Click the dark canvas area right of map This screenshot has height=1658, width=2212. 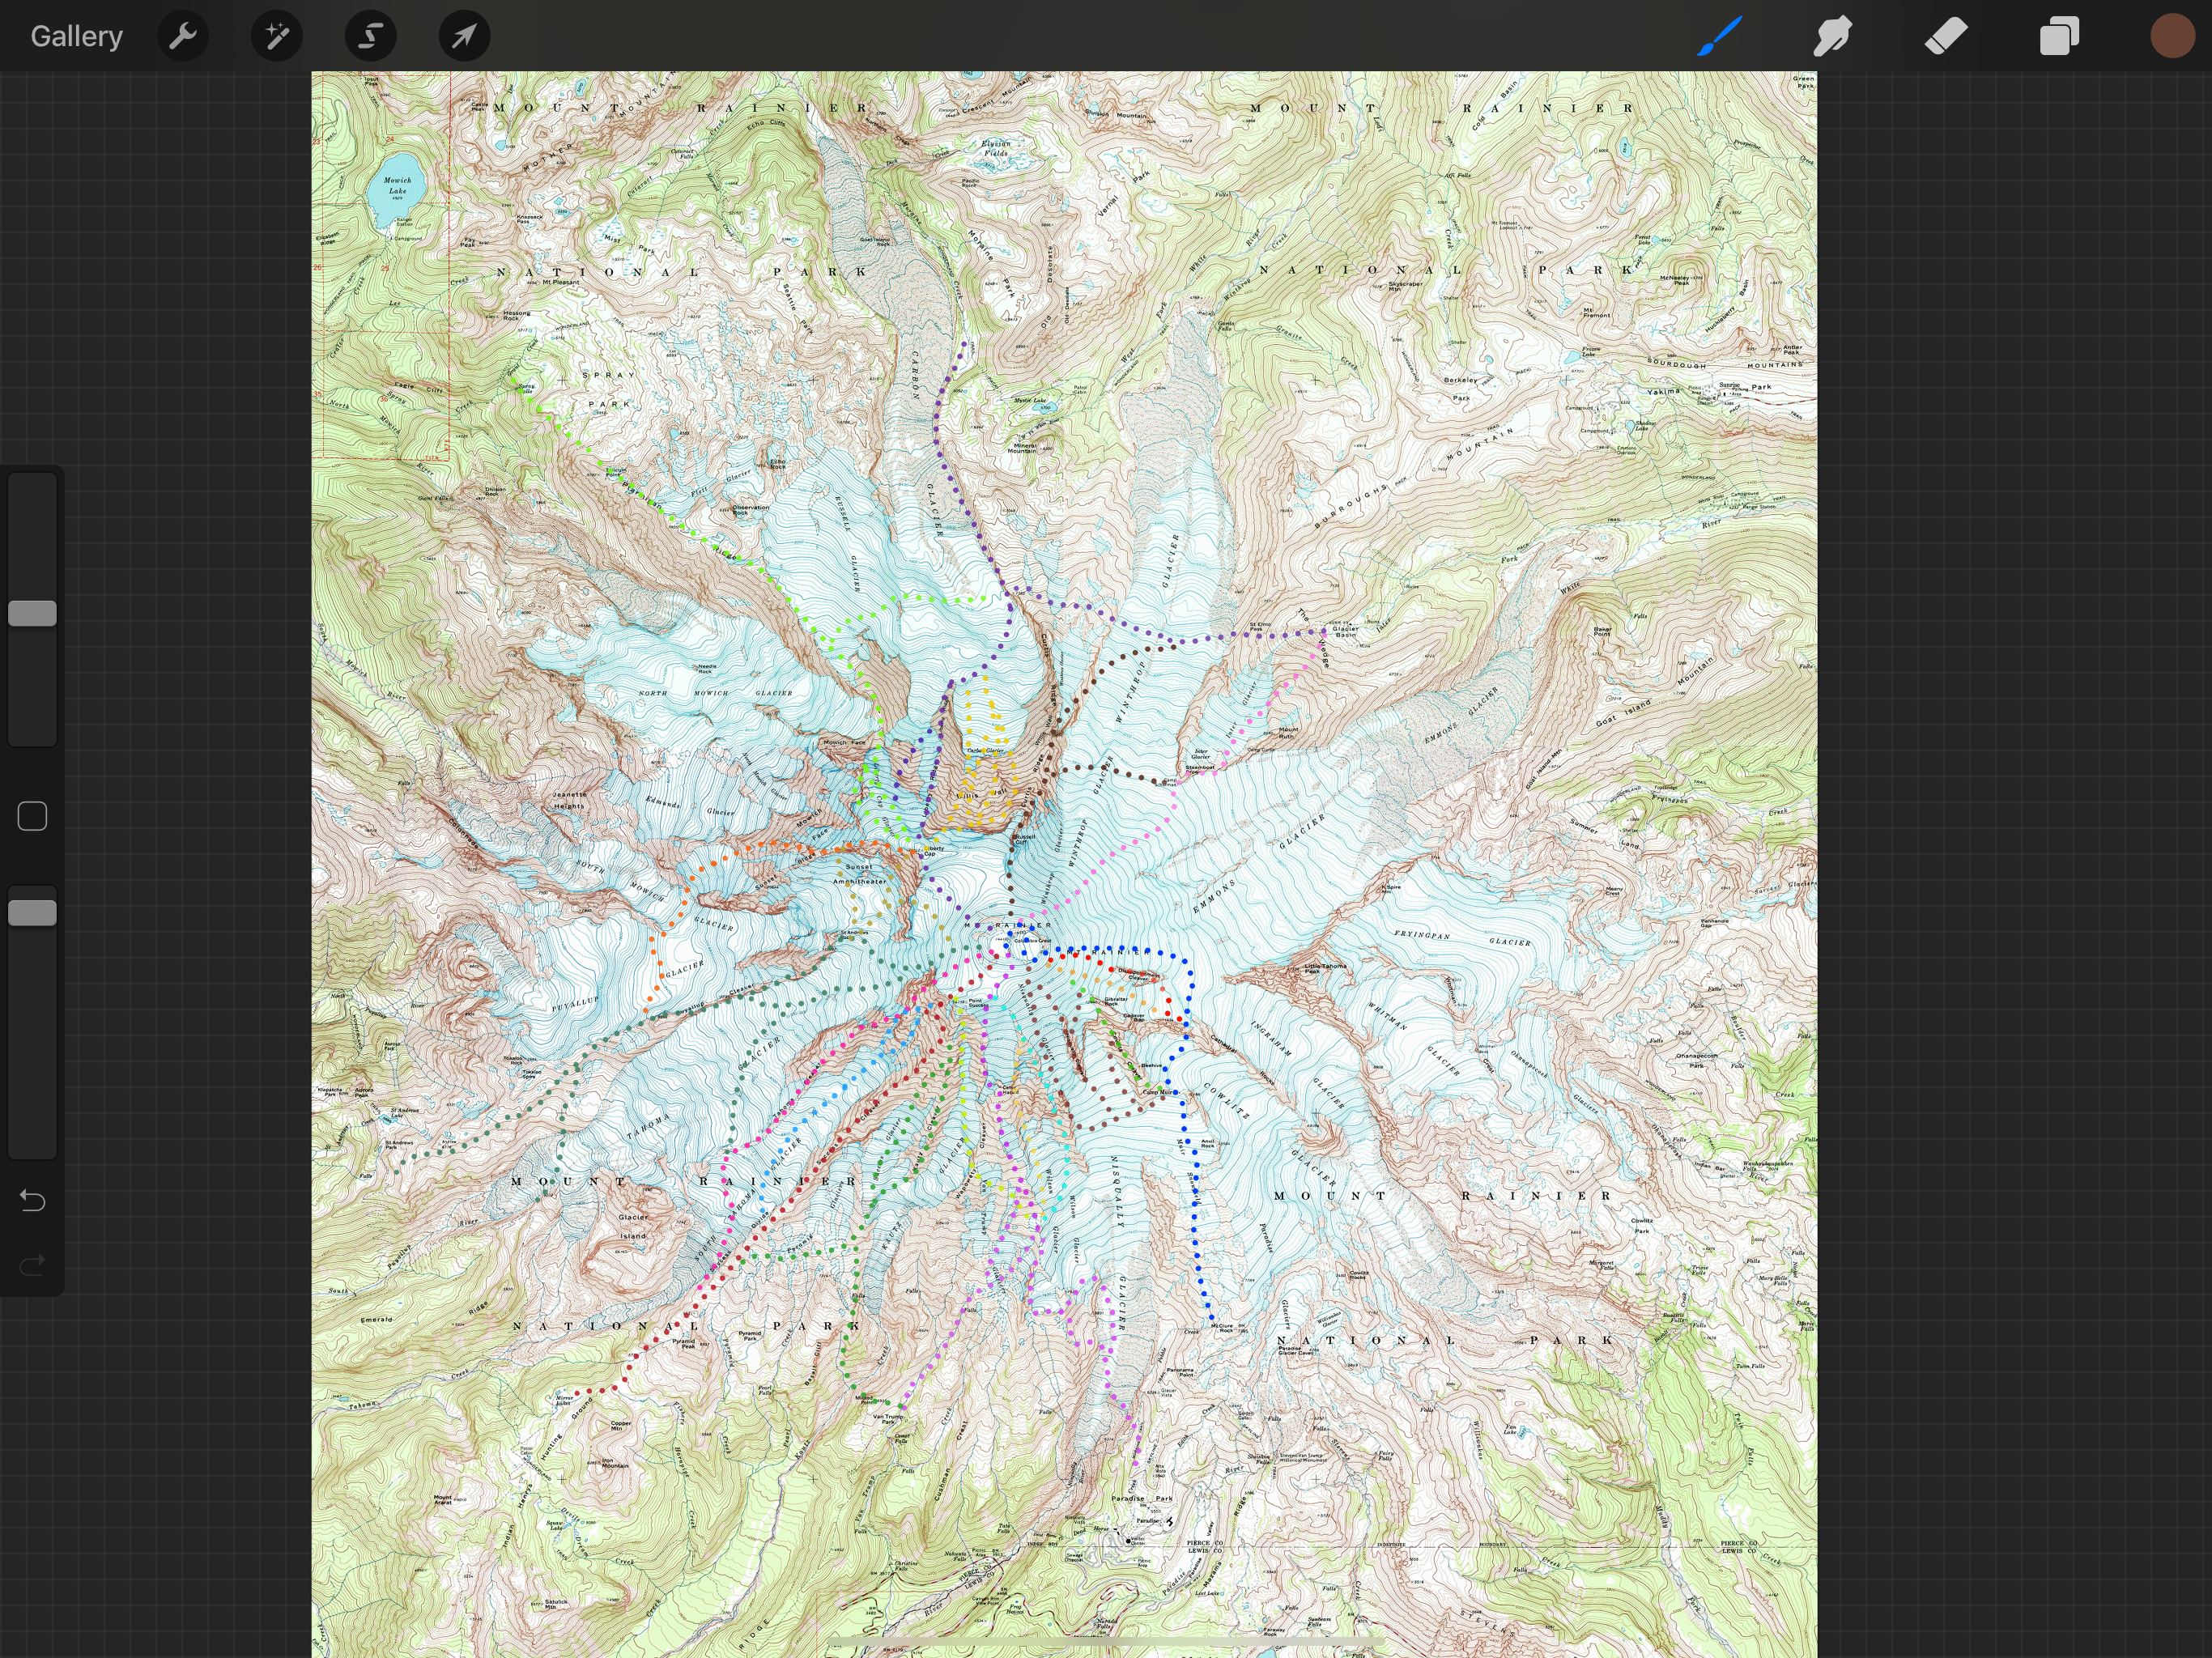[x=2010, y=800]
